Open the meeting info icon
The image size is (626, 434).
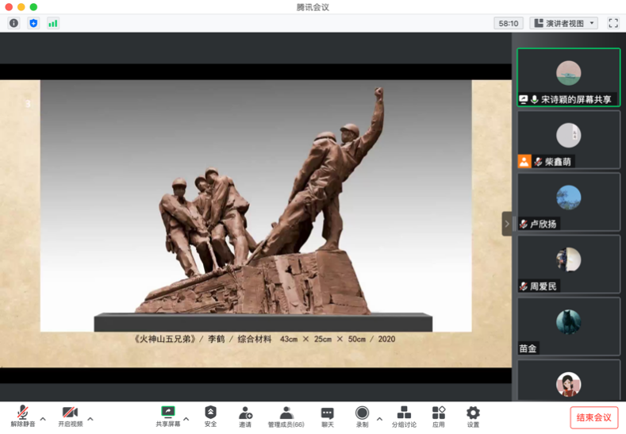(x=14, y=23)
